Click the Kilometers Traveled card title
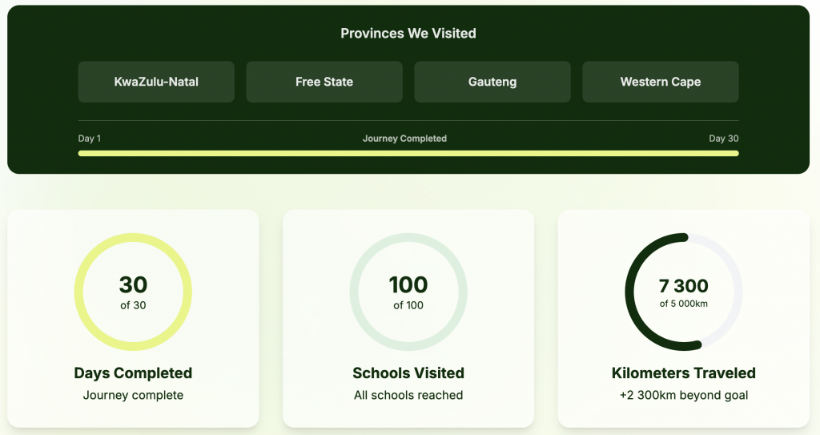 [684, 373]
